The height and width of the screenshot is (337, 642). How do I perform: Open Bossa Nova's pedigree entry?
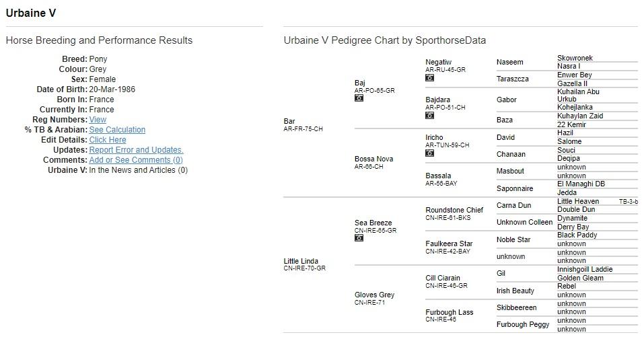pyautogui.click(x=373, y=159)
